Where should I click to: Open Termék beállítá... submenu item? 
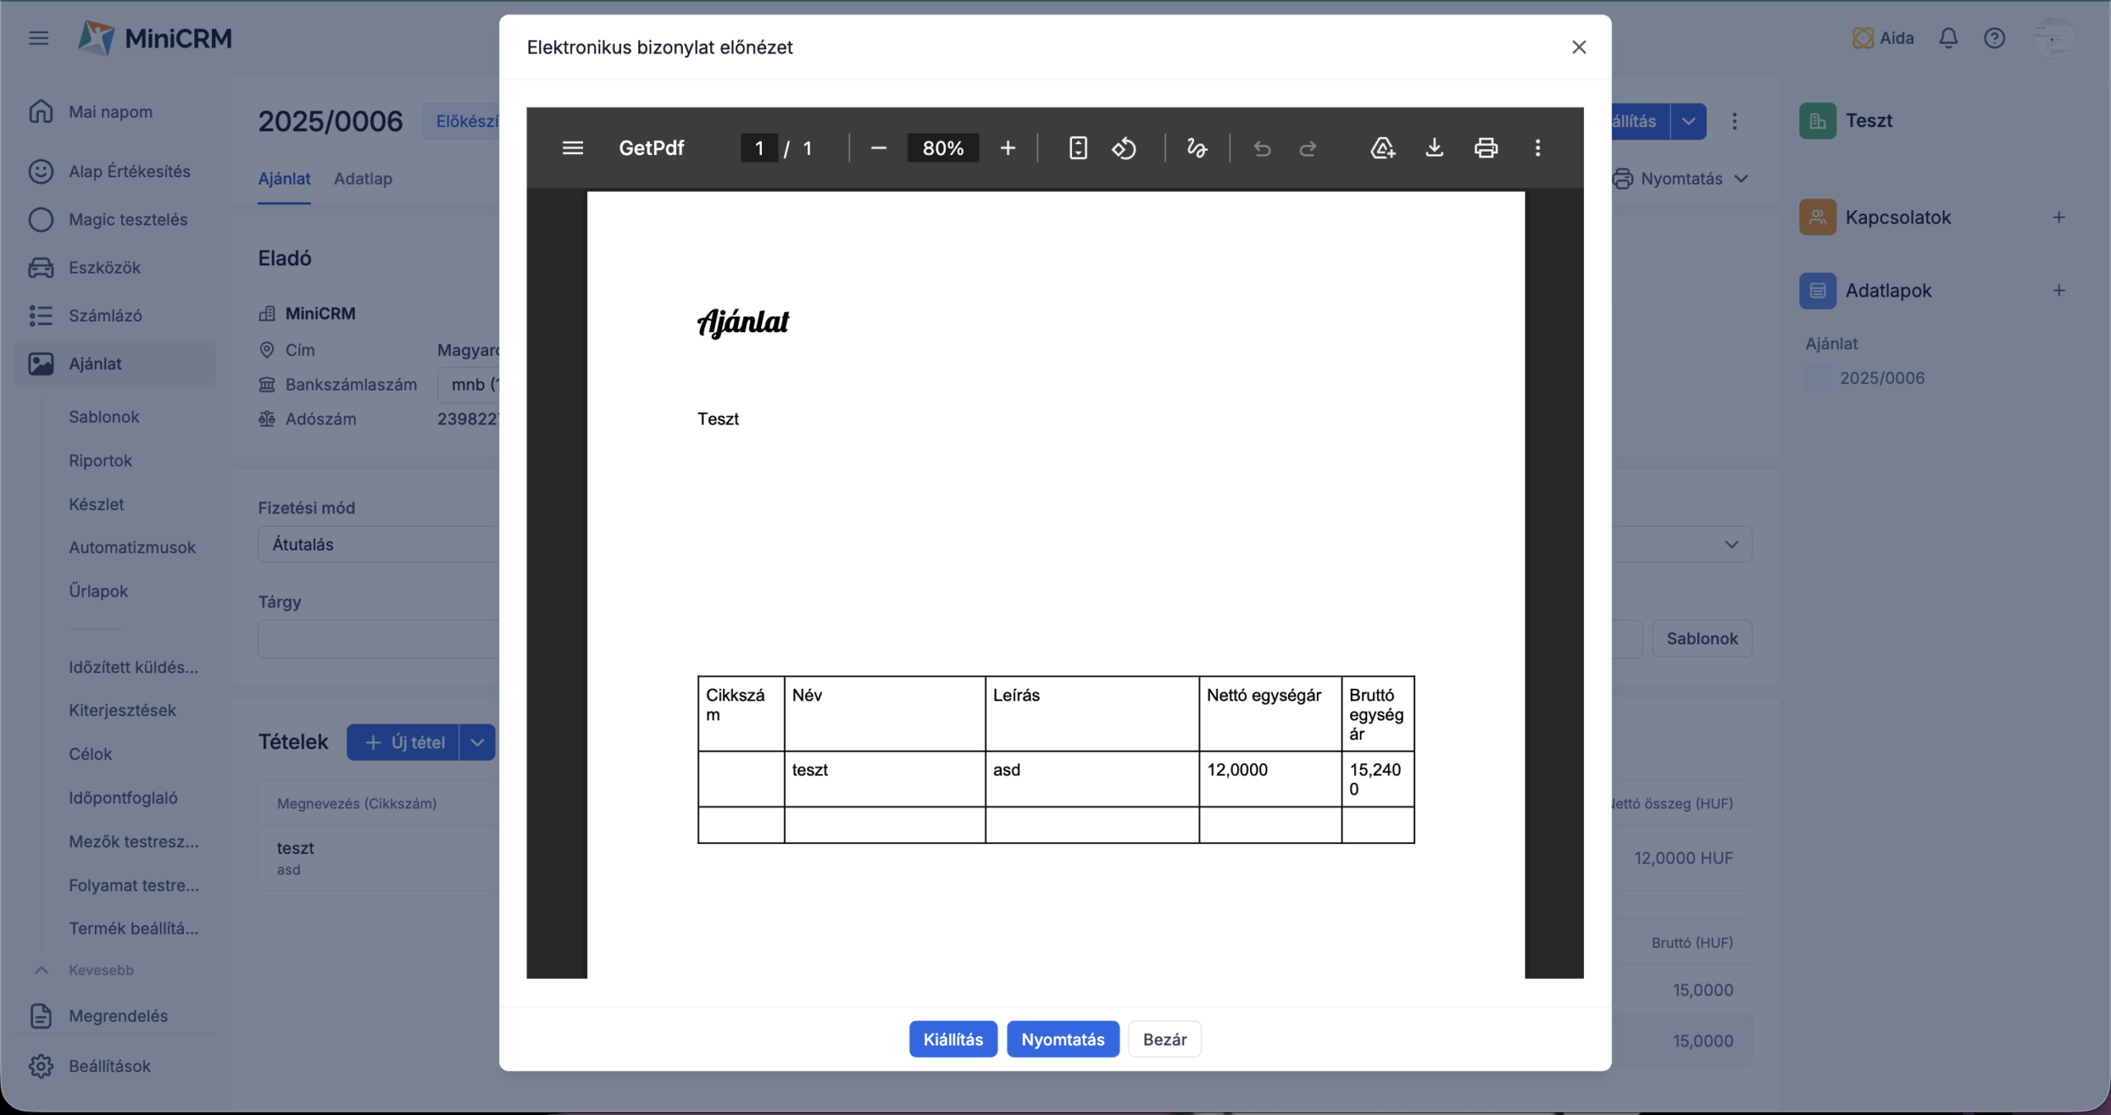pos(134,928)
